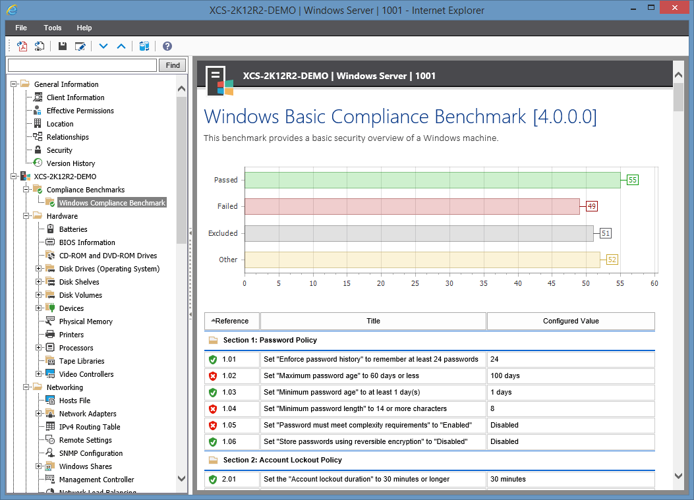Open Help using the question mark icon
The height and width of the screenshot is (500, 694).
coord(167,46)
